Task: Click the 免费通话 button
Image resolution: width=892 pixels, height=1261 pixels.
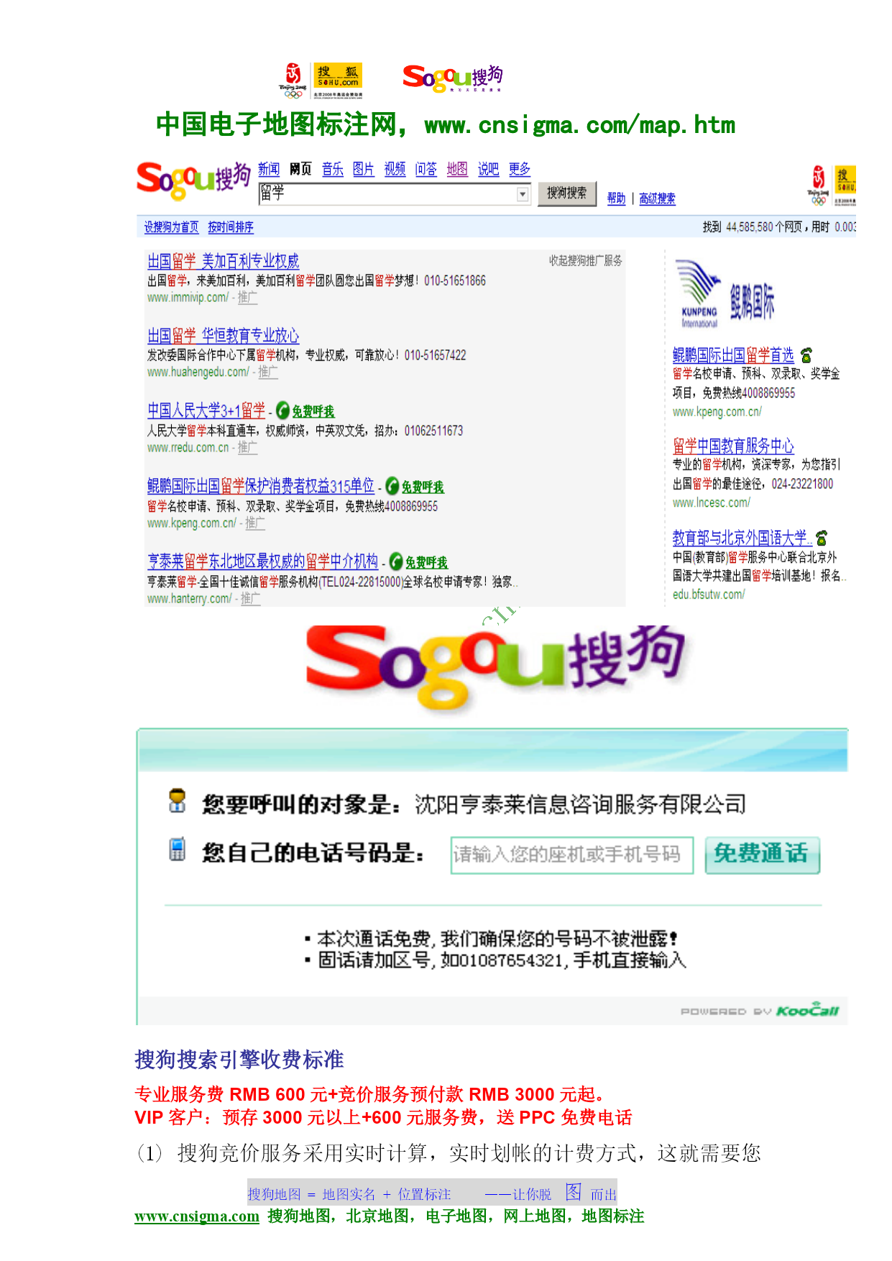Action: [x=763, y=855]
